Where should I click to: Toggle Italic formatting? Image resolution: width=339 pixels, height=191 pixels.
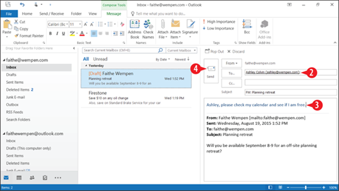click(57, 33)
